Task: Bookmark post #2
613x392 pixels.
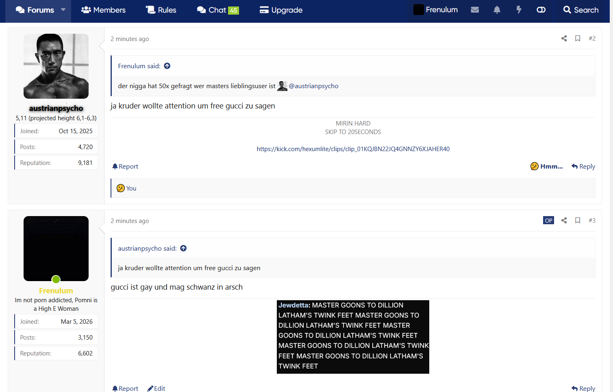Action: [578, 38]
